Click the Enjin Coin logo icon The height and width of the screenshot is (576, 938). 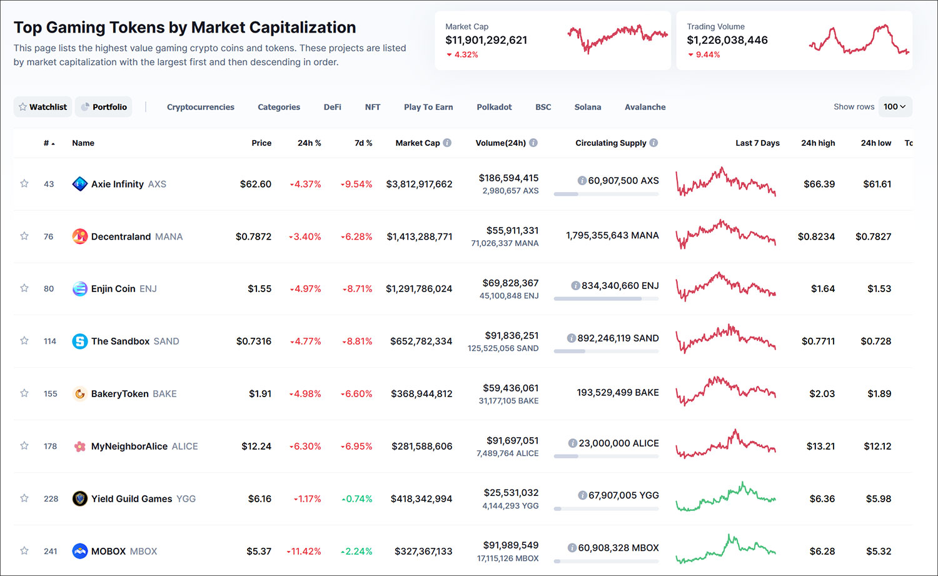79,289
